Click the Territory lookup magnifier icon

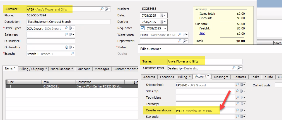tap(237, 104)
